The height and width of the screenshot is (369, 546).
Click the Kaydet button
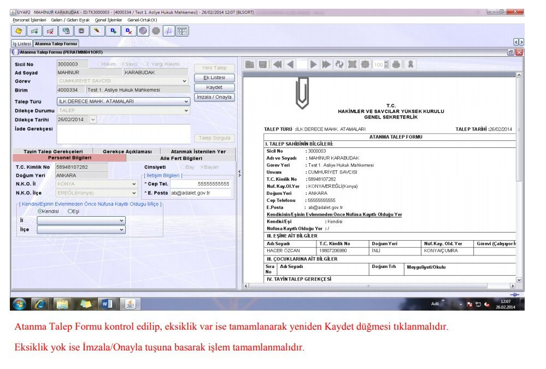click(x=214, y=87)
